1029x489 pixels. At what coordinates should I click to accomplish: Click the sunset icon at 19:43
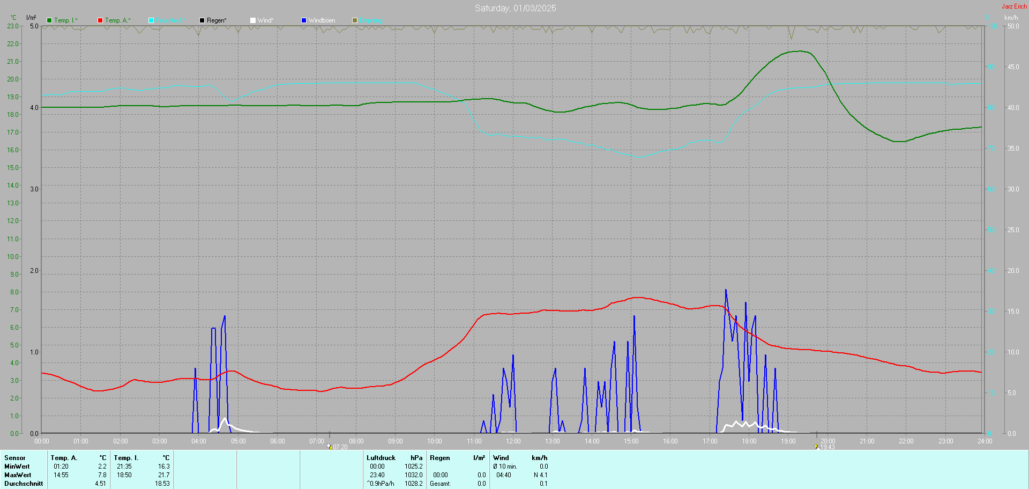pos(816,446)
